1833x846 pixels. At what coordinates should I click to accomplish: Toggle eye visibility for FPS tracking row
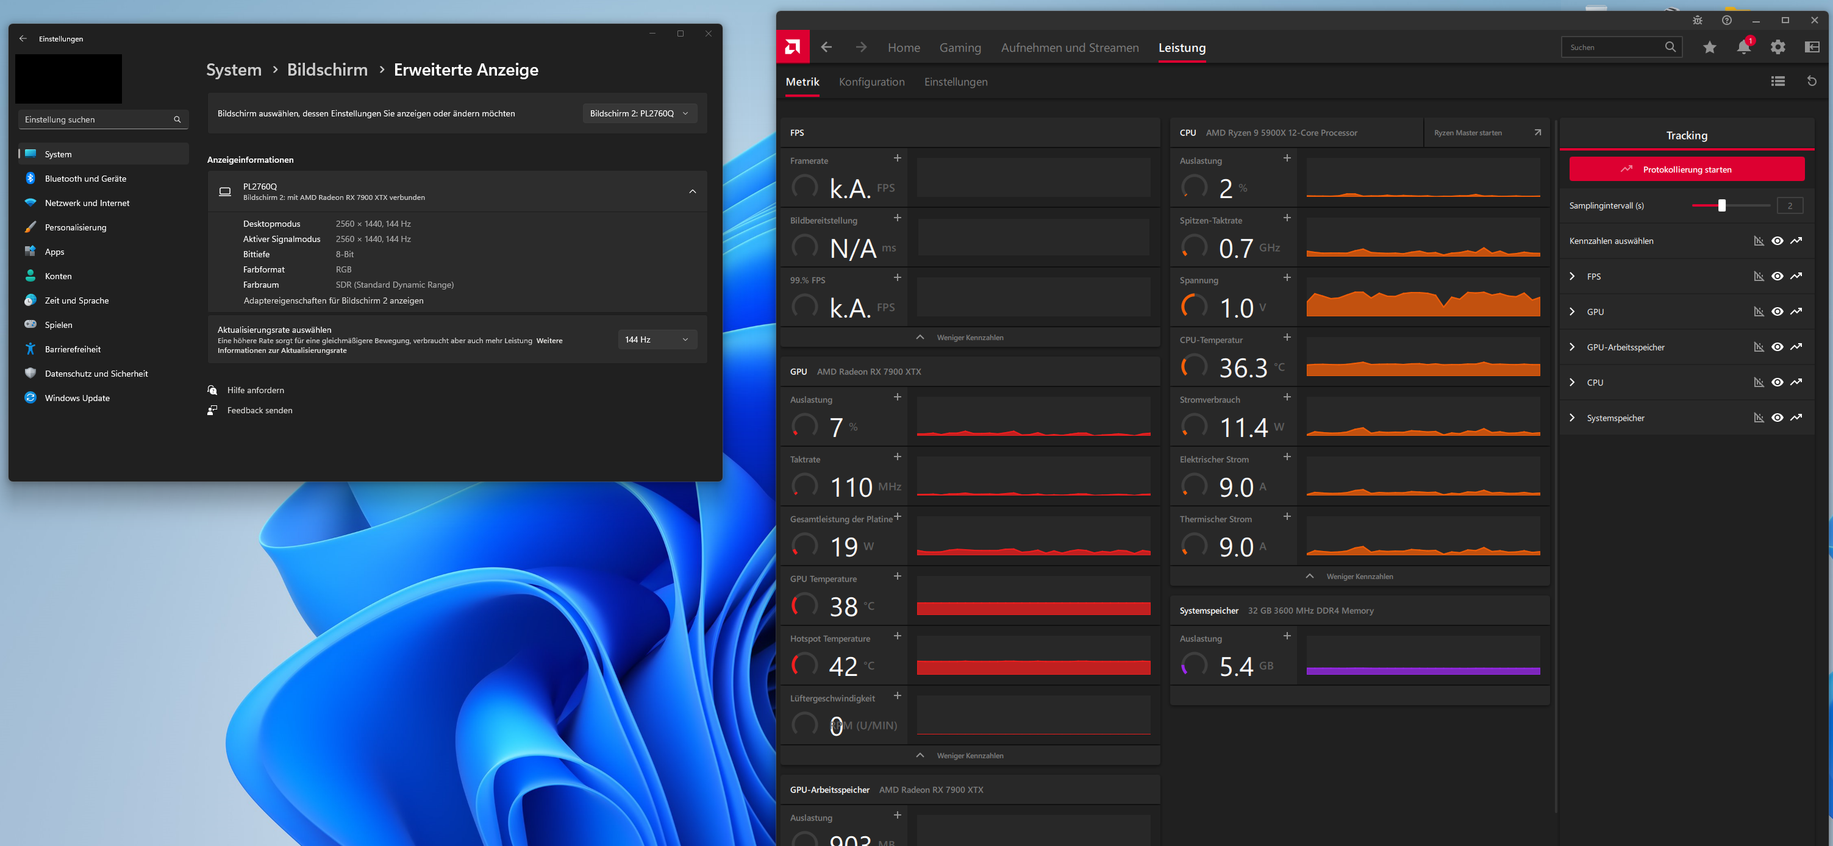coord(1777,276)
